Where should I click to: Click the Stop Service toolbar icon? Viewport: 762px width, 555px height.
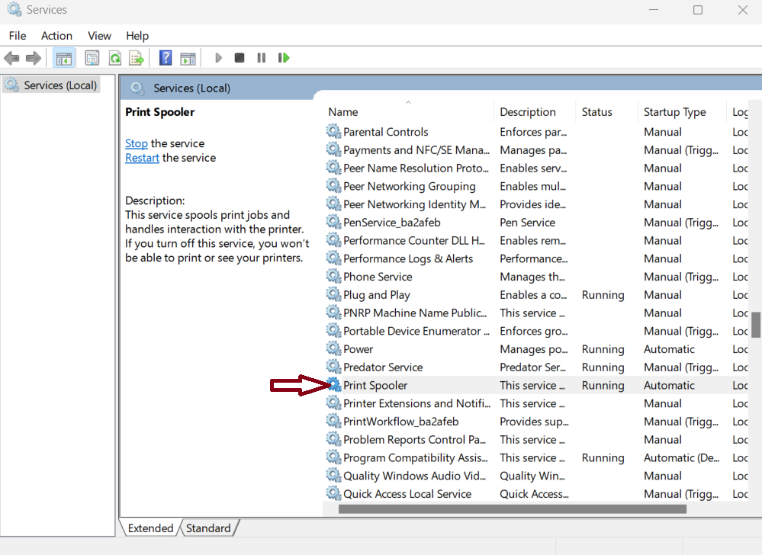(x=240, y=58)
